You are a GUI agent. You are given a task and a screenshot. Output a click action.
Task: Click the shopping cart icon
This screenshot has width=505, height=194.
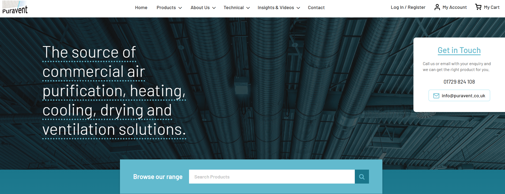pyautogui.click(x=478, y=7)
